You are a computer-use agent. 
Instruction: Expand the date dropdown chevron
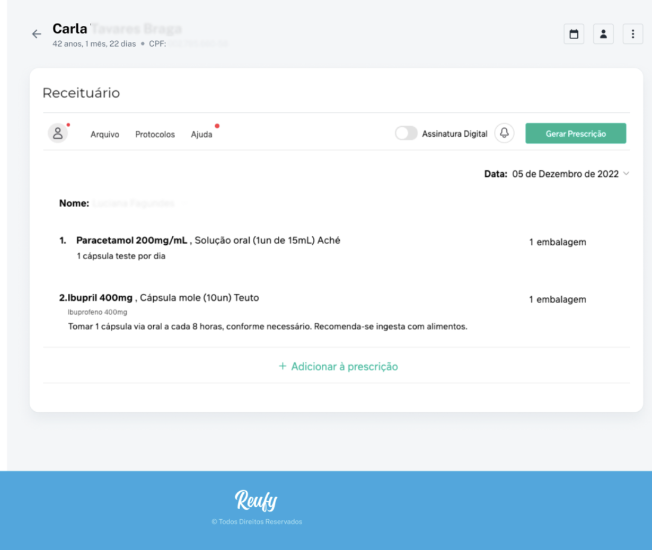click(626, 174)
